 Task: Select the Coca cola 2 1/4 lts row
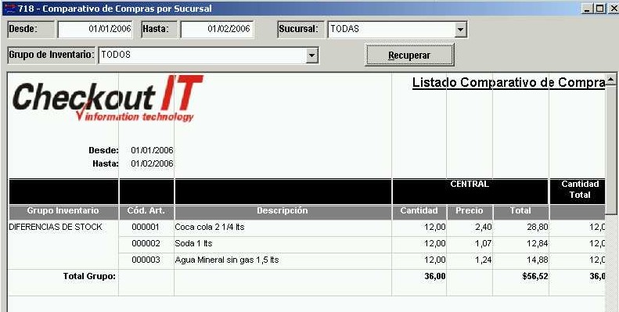click(x=307, y=228)
